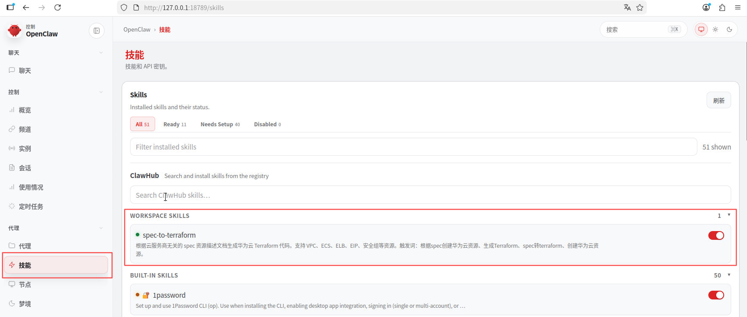The image size is (747, 317).
Task: Click the browser address bar URL
Action: [x=184, y=7]
